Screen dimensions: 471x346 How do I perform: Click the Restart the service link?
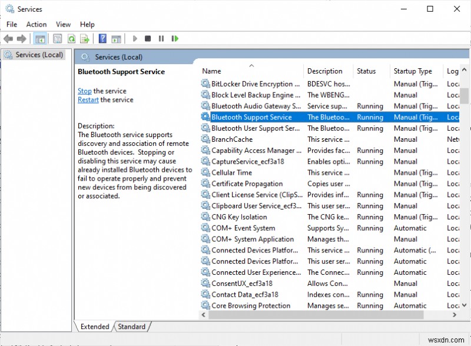[x=88, y=100]
